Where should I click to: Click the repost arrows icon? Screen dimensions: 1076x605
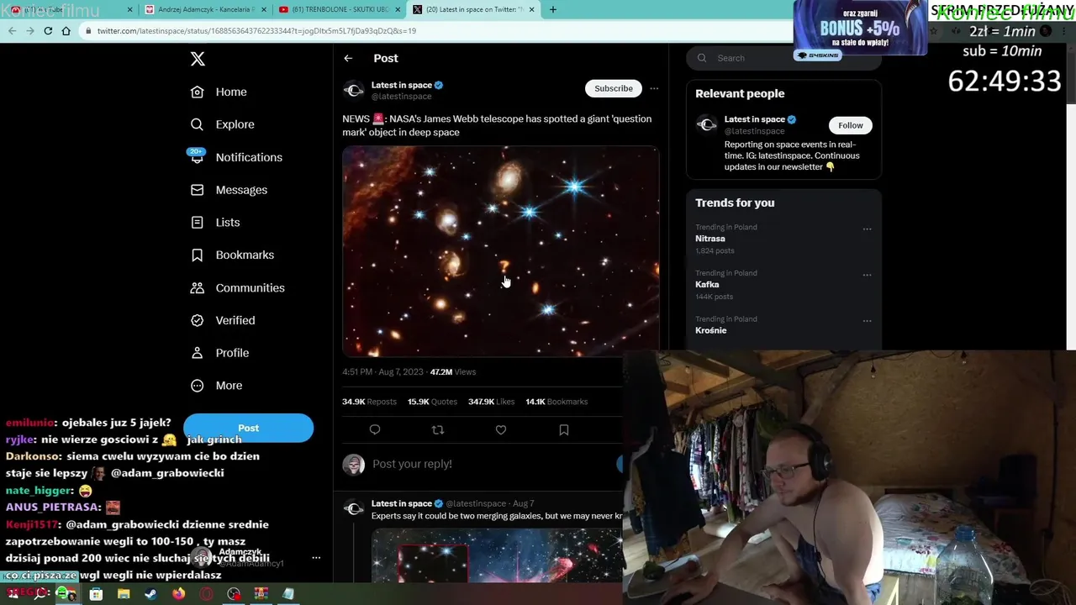pyautogui.click(x=438, y=429)
